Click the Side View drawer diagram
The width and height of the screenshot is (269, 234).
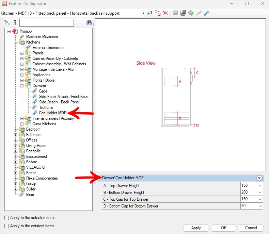[x=180, y=97]
